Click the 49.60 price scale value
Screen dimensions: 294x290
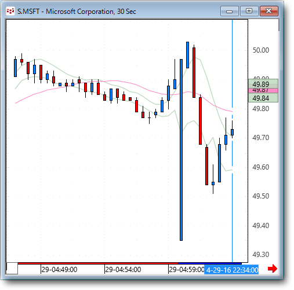pyautogui.click(x=261, y=167)
